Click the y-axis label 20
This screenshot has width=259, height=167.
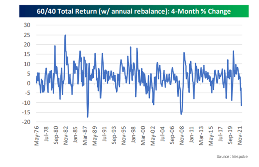[27, 44]
